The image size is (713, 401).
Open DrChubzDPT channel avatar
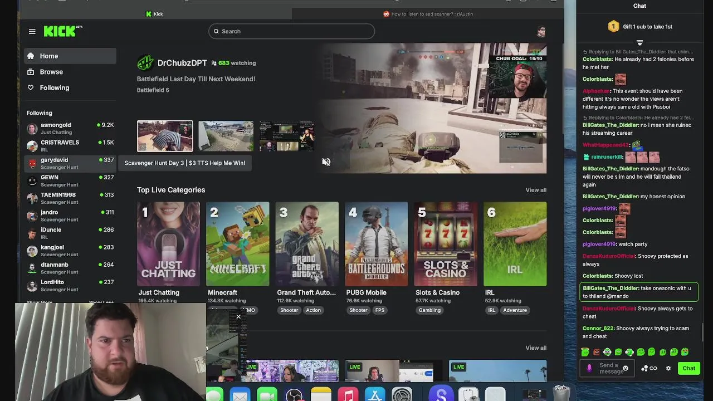145,63
